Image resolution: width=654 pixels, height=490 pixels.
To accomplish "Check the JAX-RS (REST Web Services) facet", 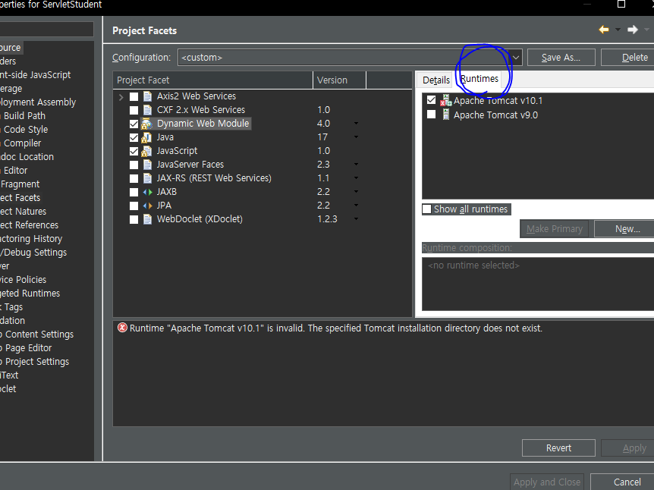I will click(134, 179).
